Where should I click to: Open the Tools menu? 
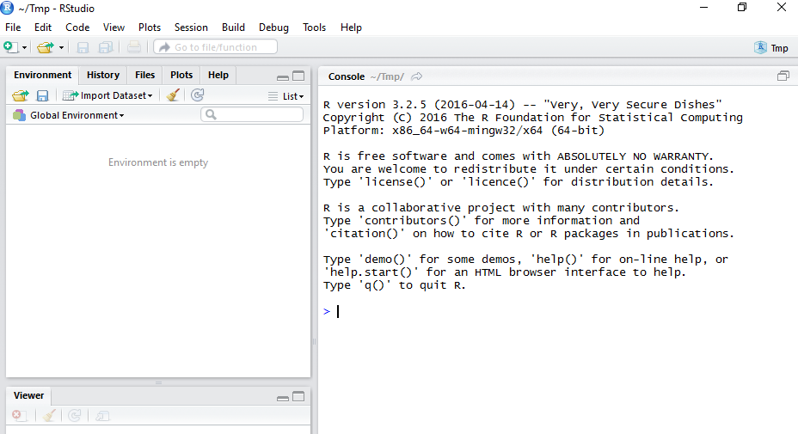pyautogui.click(x=314, y=28)
